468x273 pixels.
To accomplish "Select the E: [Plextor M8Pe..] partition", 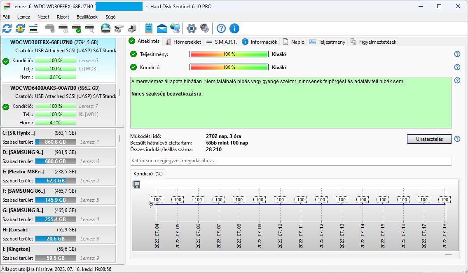I will coord(59,176).
